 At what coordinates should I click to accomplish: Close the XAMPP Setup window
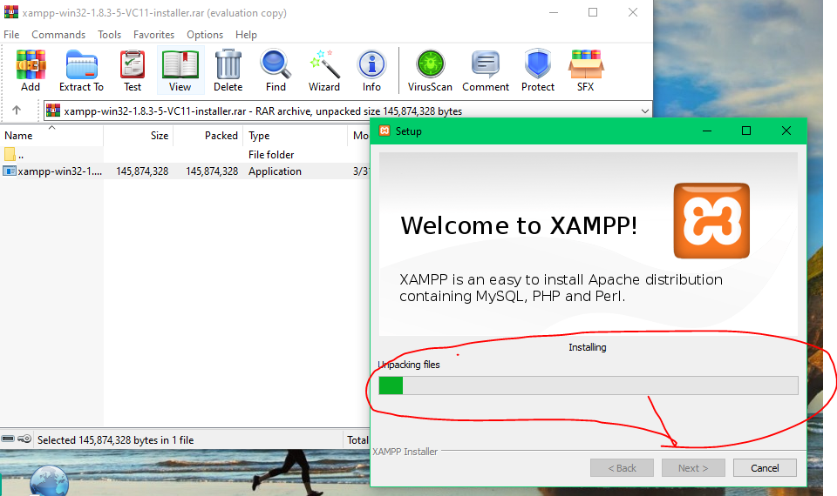click(786, 131)
